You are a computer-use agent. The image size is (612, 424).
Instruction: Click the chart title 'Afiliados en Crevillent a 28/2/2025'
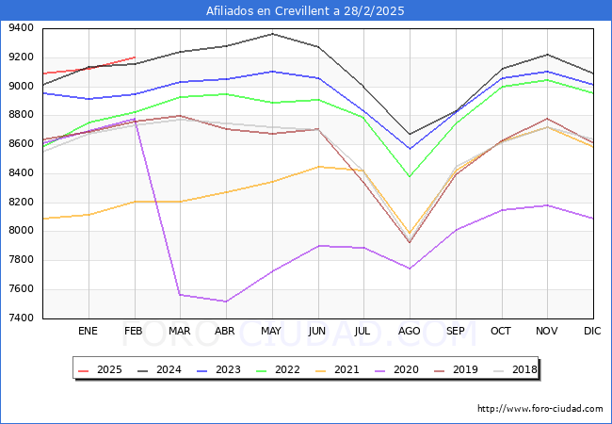(x=305, y=10)
